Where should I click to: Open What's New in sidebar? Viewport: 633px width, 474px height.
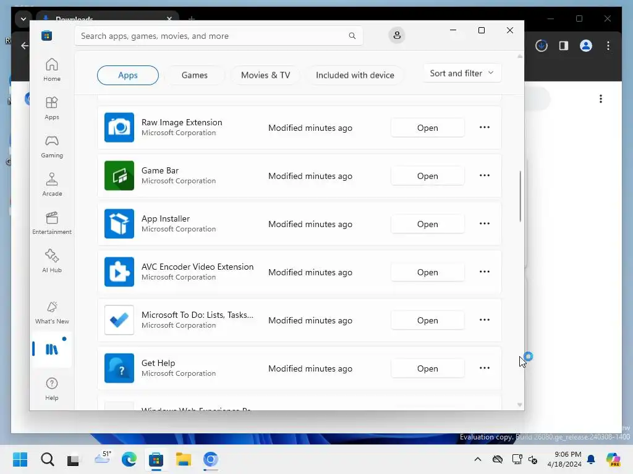coord(52,313)
